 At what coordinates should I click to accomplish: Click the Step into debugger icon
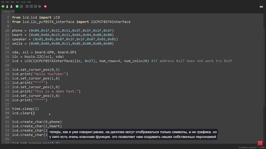click(x=31, y=7)
